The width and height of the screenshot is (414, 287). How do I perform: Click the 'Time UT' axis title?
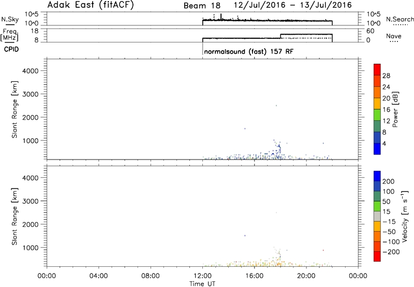[x=202, y=284]
